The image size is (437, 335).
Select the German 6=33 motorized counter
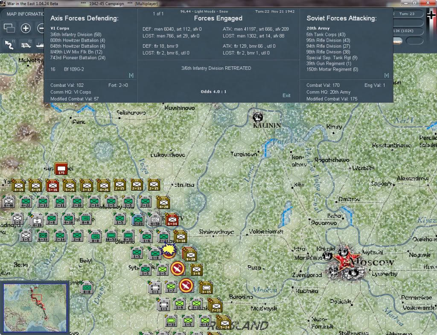43,236
